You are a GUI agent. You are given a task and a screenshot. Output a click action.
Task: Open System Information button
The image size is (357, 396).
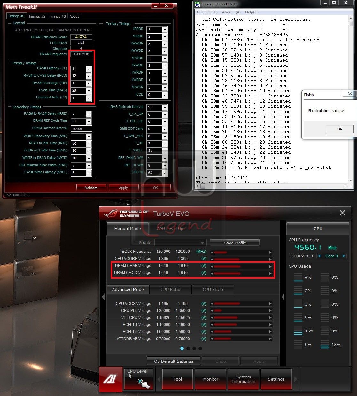[244, 379]
